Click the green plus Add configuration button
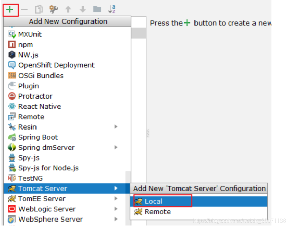 10,9
